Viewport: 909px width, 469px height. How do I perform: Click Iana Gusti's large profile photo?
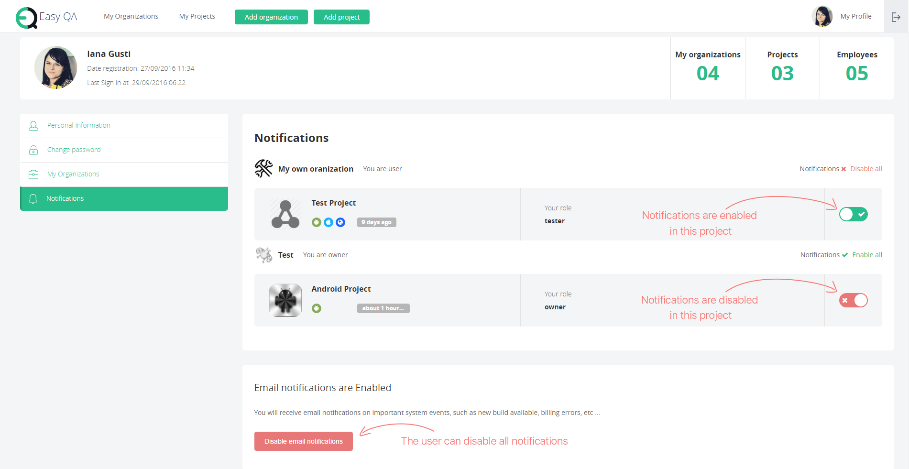tap(55, 67)
